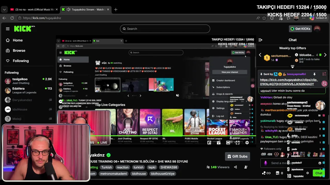The width and height of the screenshot is (330, 185).
Task: Show the next weekly top gifter
Action: click(x=325, y=55)
